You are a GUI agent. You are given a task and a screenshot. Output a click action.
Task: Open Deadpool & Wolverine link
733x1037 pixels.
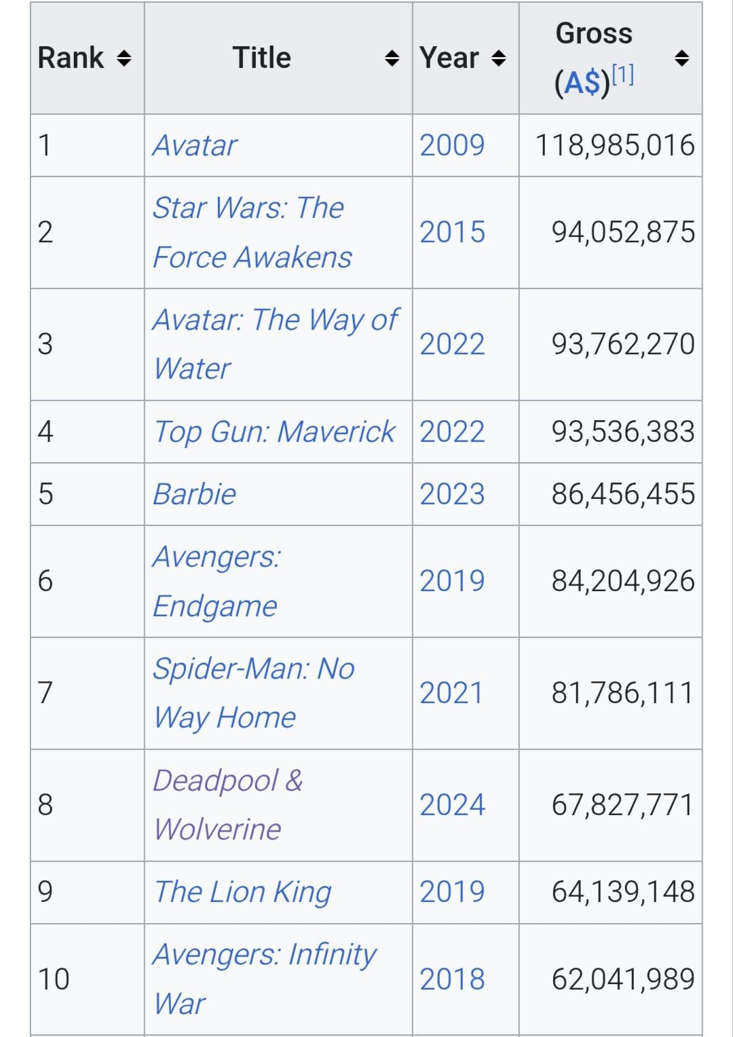tap(227, 780)
